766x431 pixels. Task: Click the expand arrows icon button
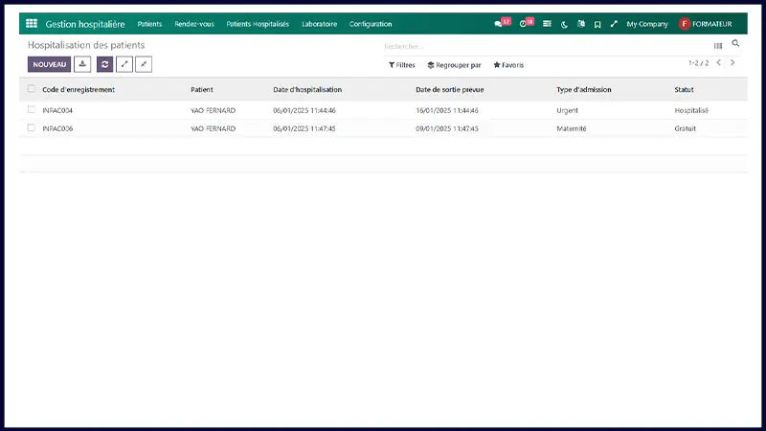tap(124, 64)
